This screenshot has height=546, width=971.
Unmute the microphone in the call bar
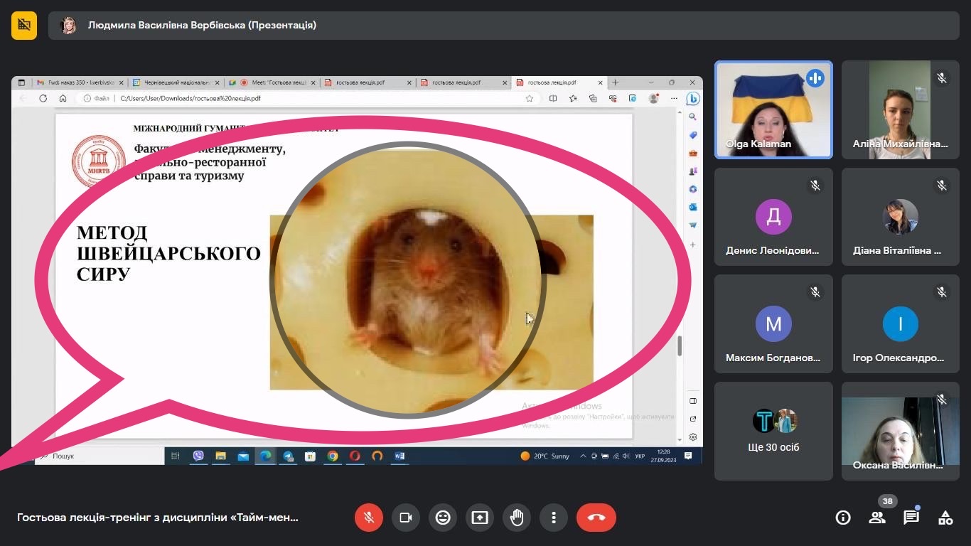(x=369, y=518)
